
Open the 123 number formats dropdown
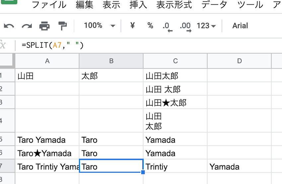206,26
